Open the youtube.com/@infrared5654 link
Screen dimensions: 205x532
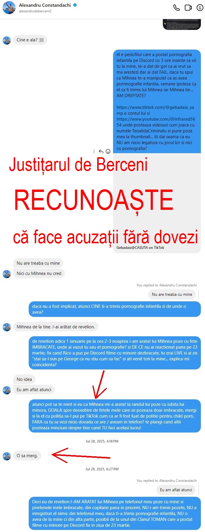[x=156, y=122]
